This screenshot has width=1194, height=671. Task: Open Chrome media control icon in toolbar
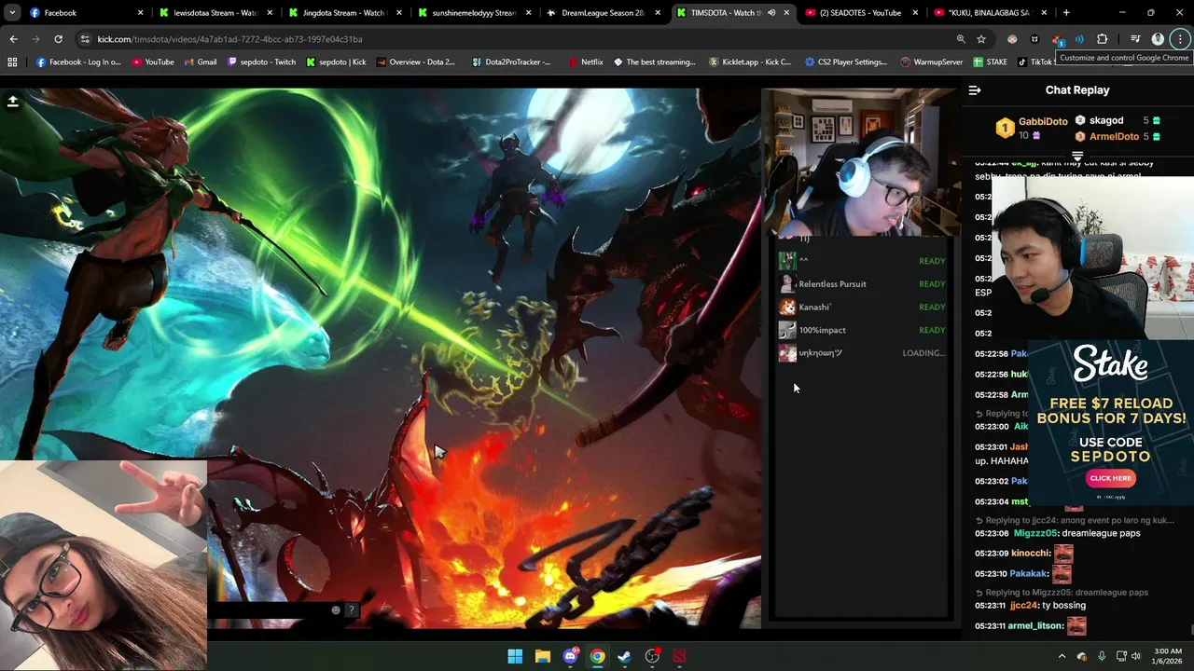[x=1135, y=39]
